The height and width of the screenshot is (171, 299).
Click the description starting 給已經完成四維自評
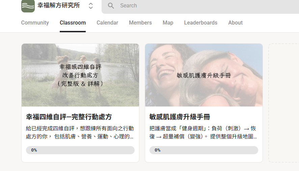(80, 132)
